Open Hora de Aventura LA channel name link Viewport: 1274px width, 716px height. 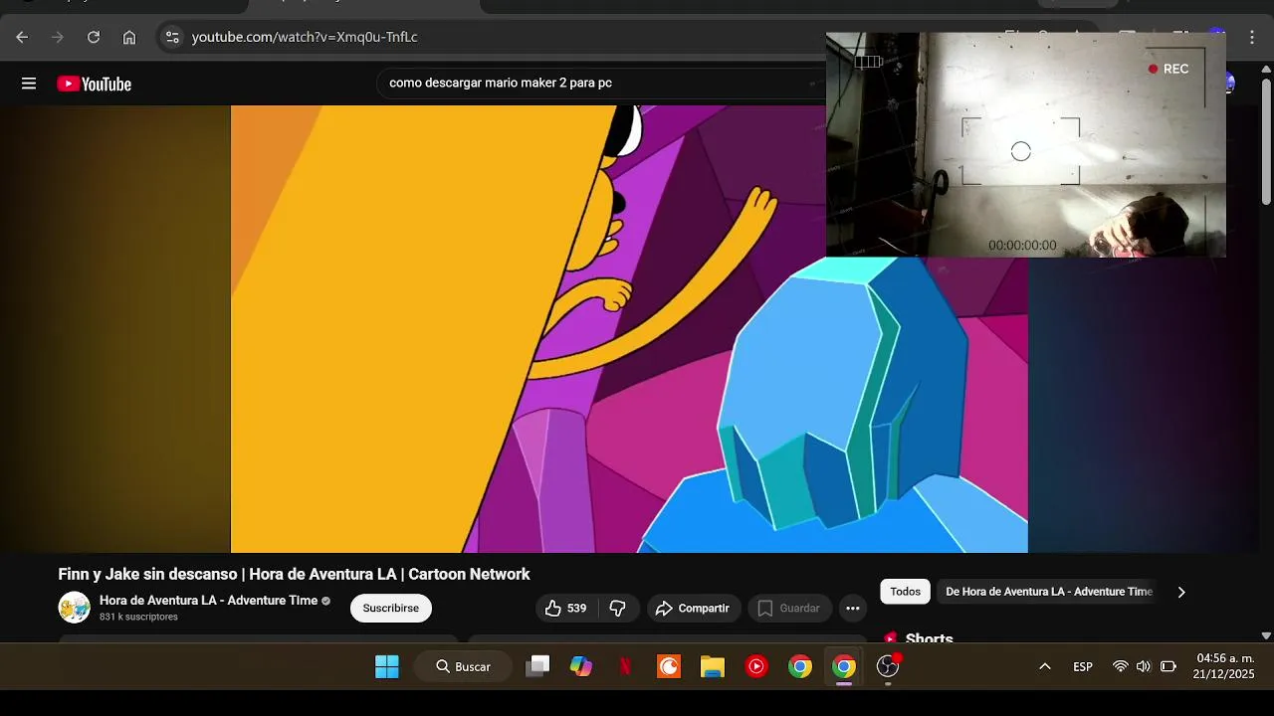click(x=208, y=601)
